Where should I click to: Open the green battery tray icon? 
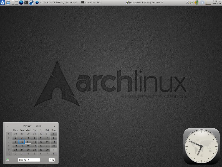point(196,3)
